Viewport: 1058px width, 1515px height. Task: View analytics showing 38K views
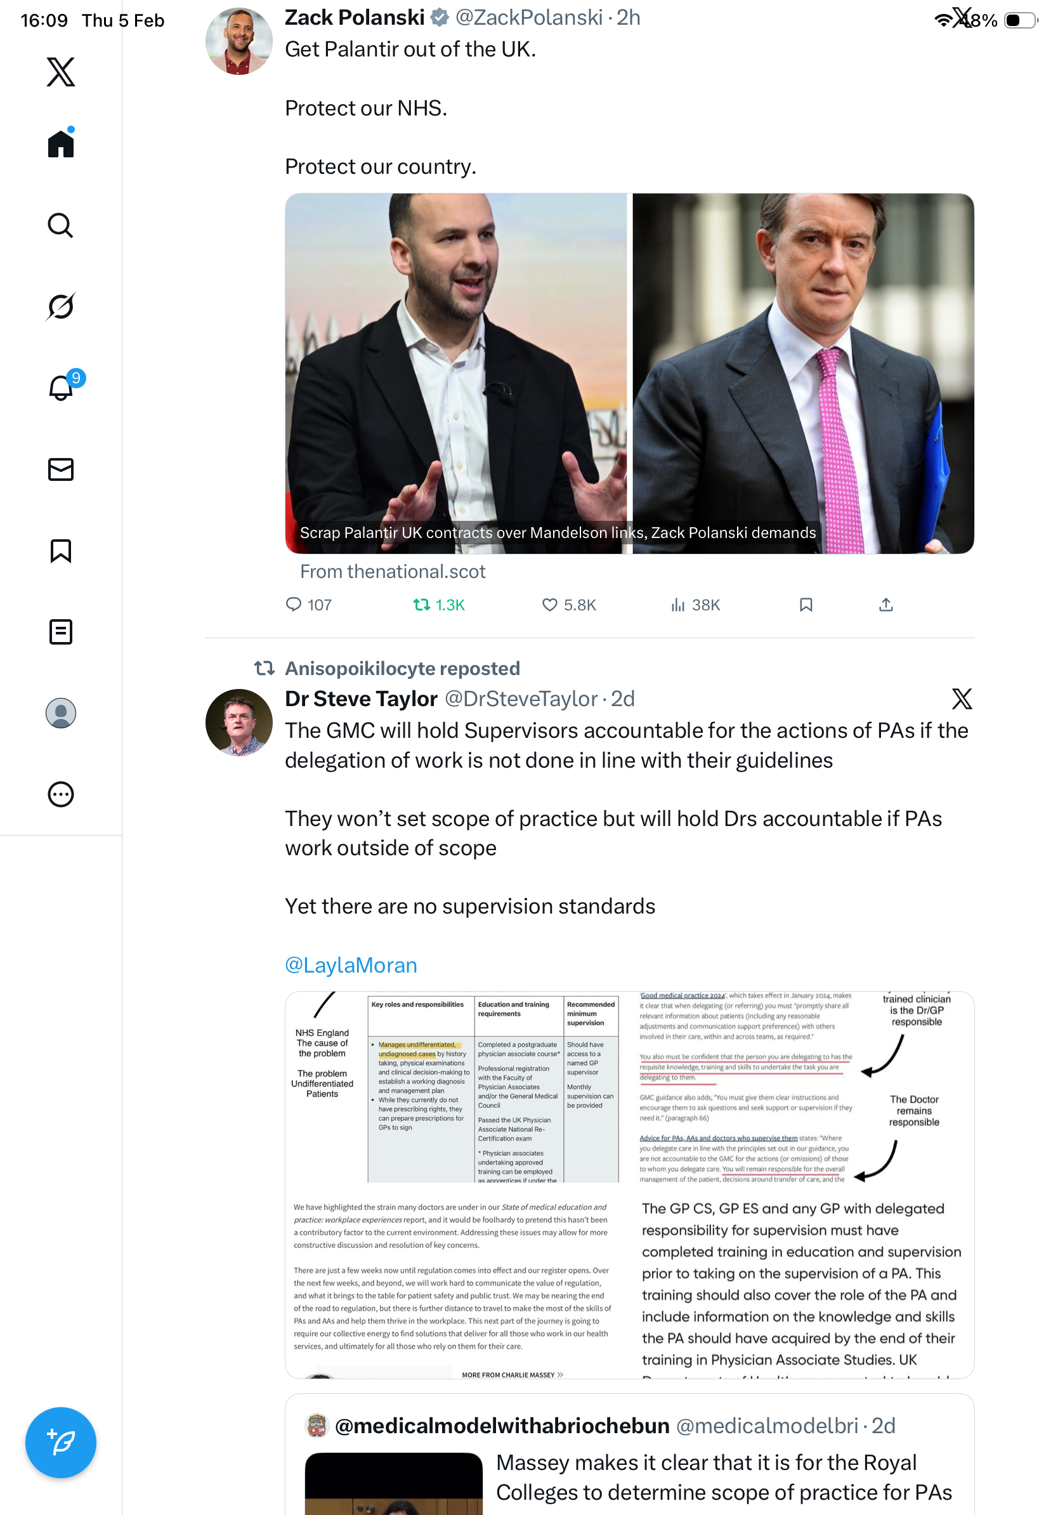(695, 605)
